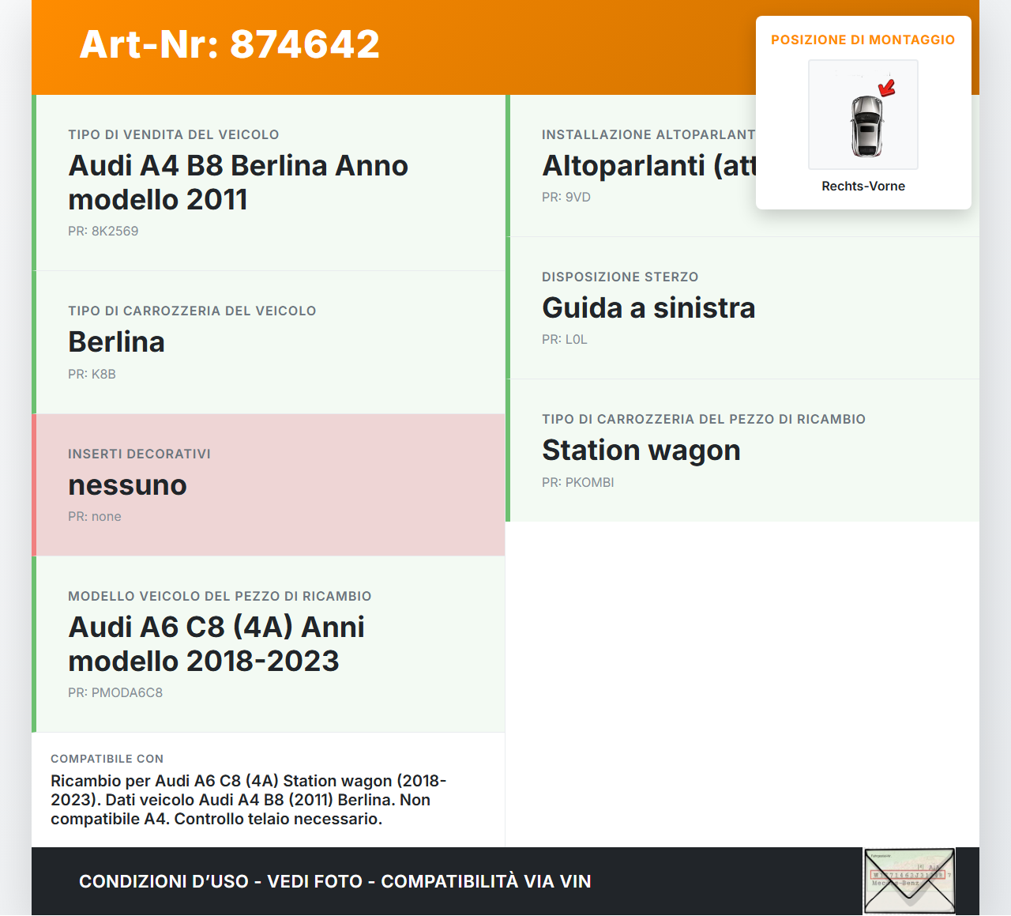Toggle the green Berlina body type card

pos(269,341)
